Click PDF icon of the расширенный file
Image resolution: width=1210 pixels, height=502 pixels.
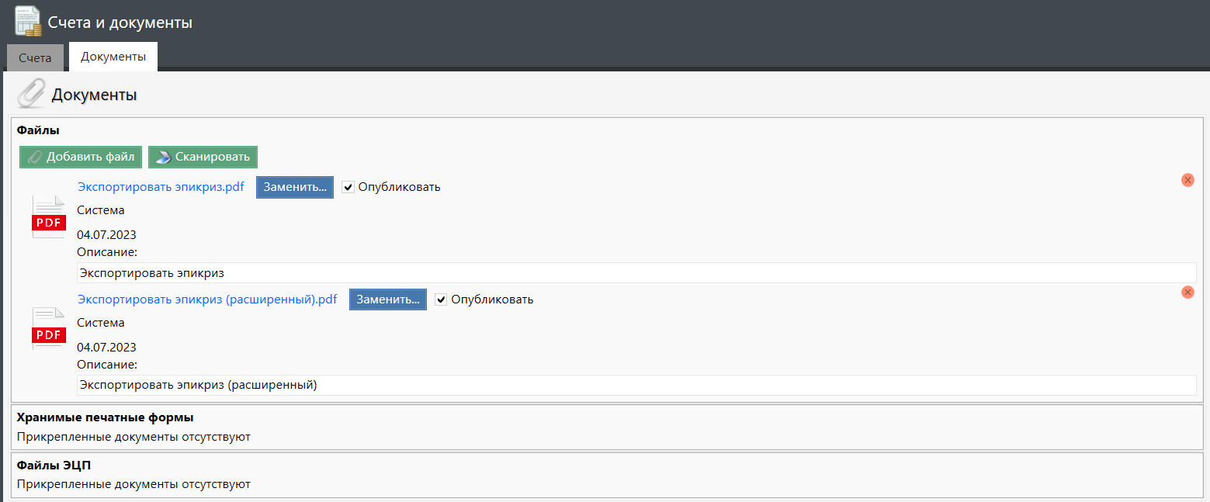click(x=48, y=329)
